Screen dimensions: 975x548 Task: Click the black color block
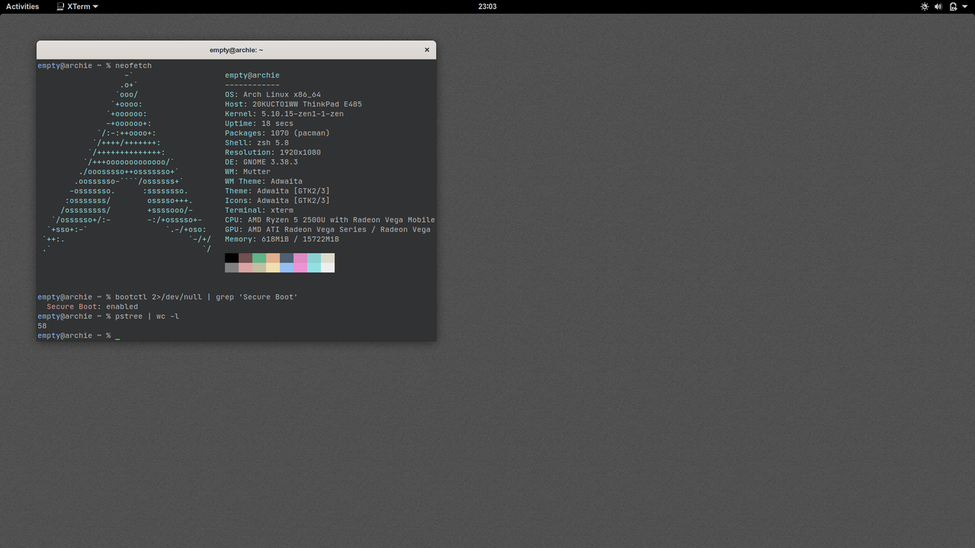pyautogui.click(x=232, y=258)
